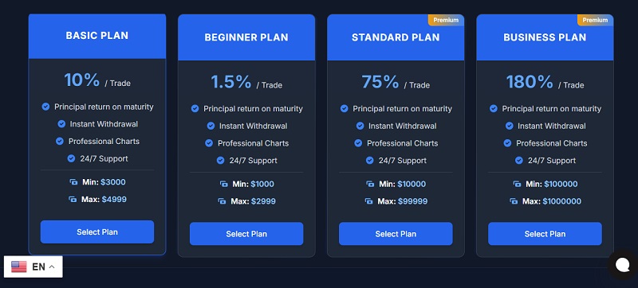Click Standard Plan's Principal return checkmark
The image size is (638, 288).
click(x=345, y=109)
